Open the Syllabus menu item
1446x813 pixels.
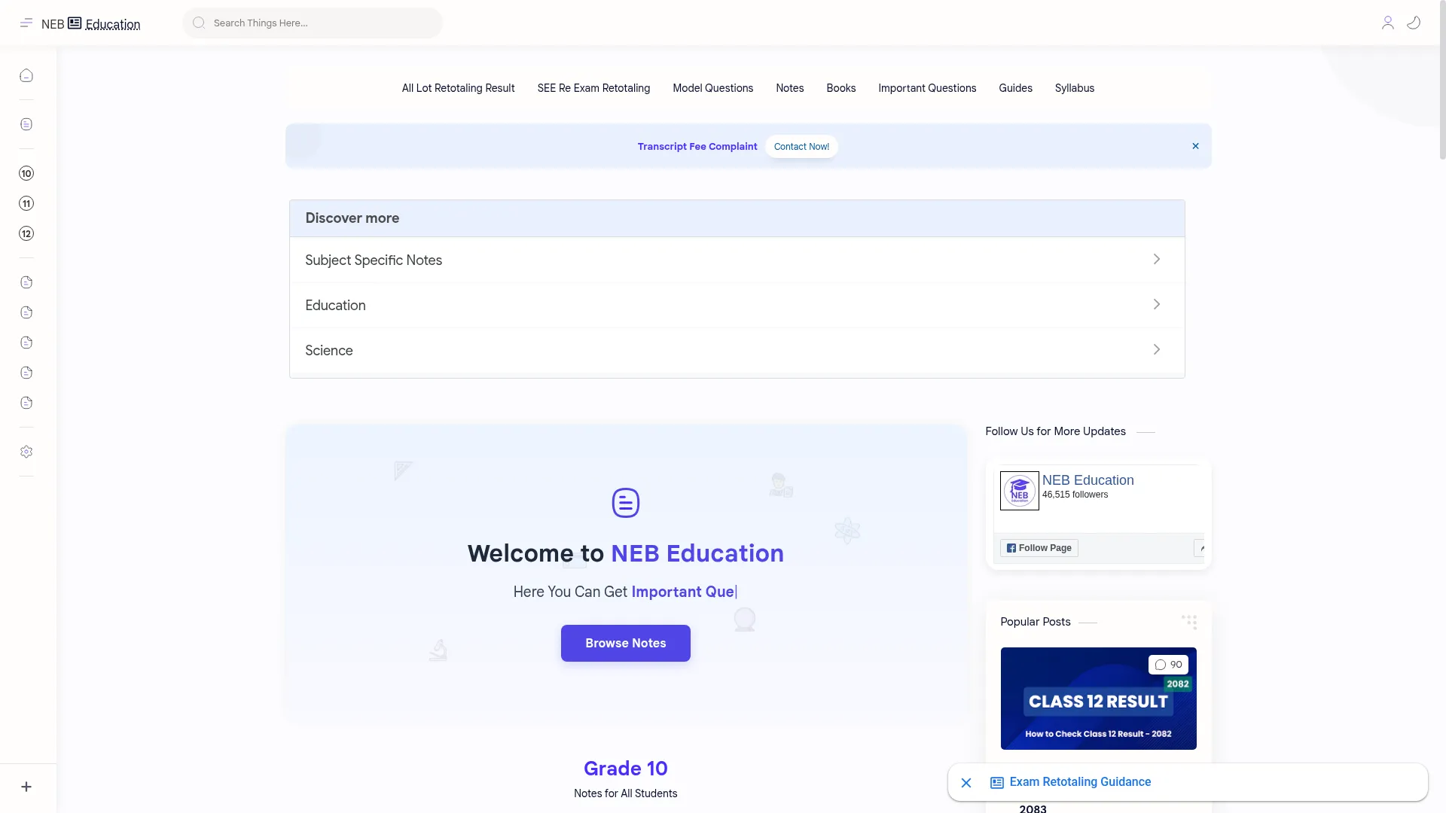tap(1074, 88)
